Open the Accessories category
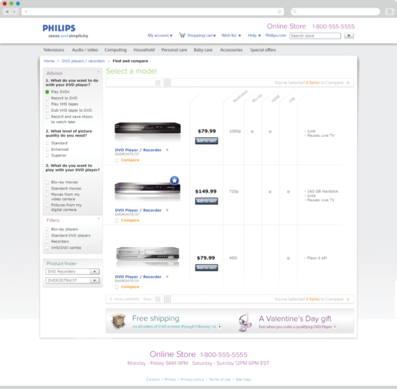This screenshot has height=389, width=397. 231,50
